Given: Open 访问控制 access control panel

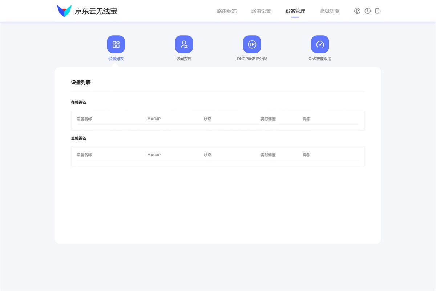Looking at the screenshot, I should click(184, 44).
